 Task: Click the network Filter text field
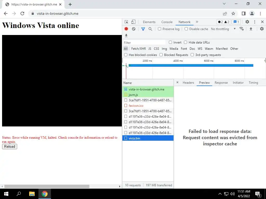144,42
